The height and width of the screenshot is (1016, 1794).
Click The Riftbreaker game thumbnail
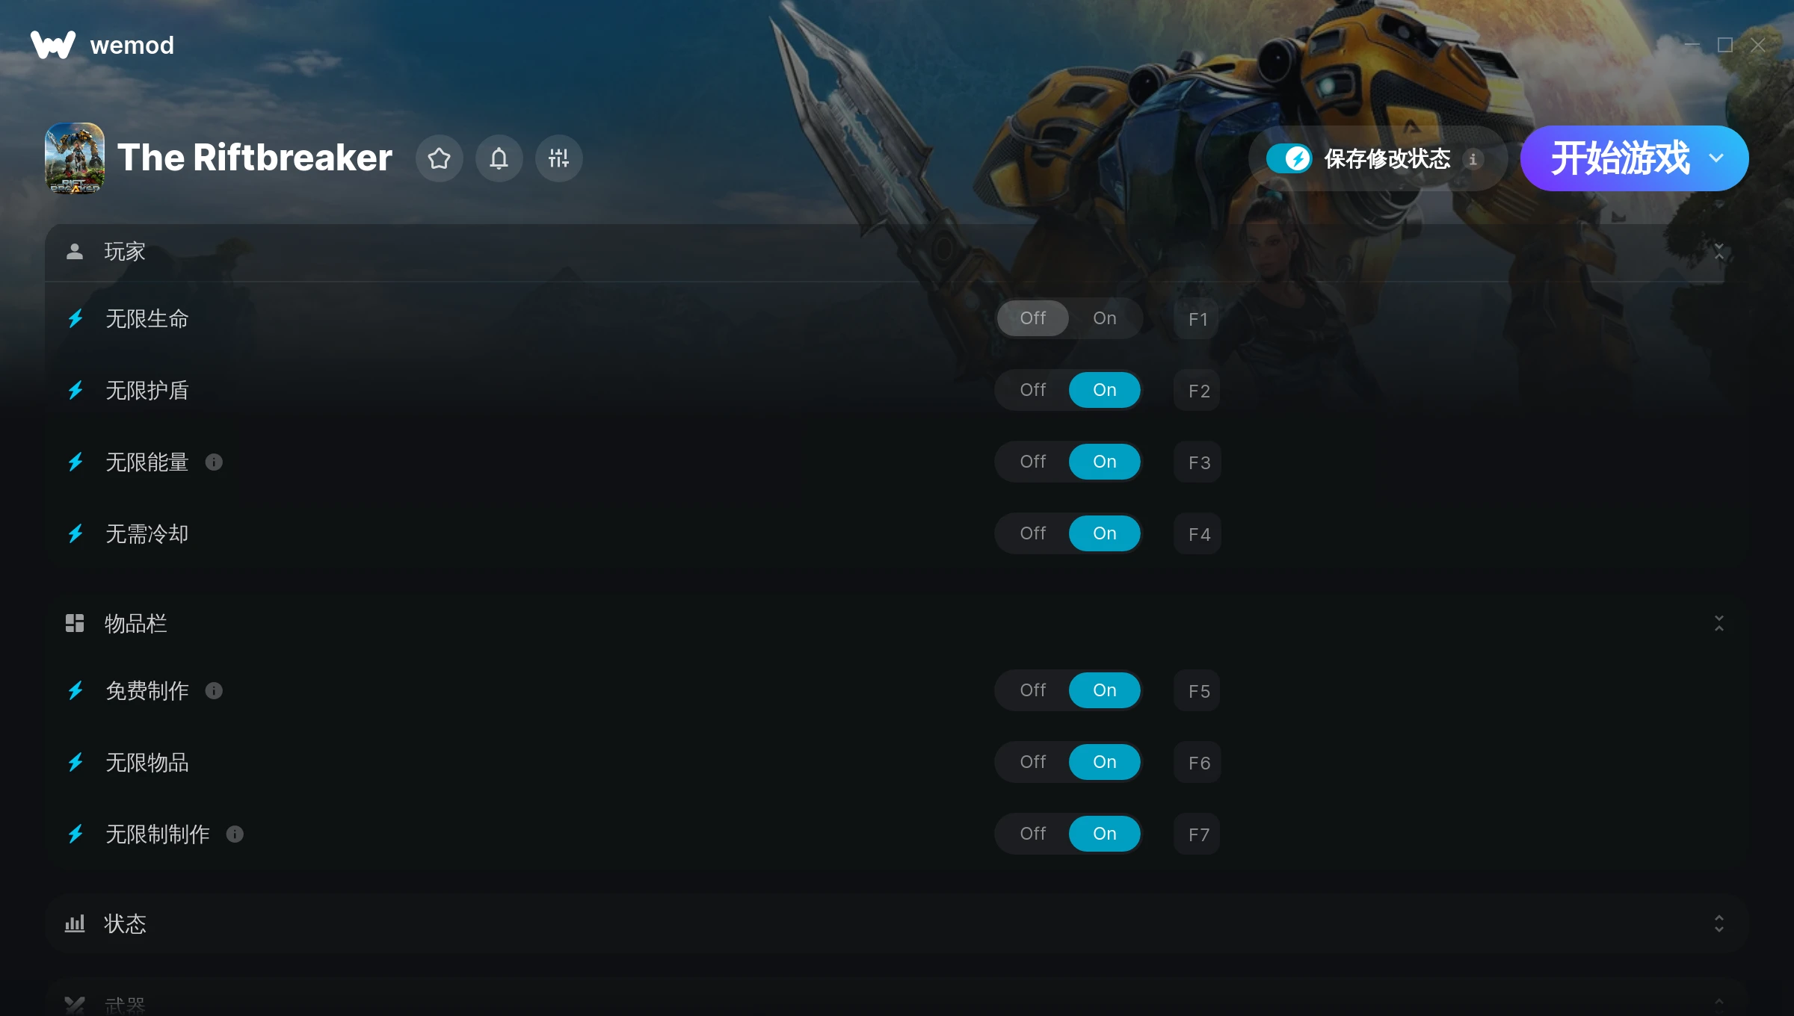click(75, 158)
